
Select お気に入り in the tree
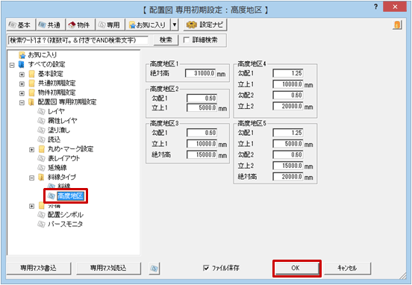pyautogui.click(x=43, y=55)
